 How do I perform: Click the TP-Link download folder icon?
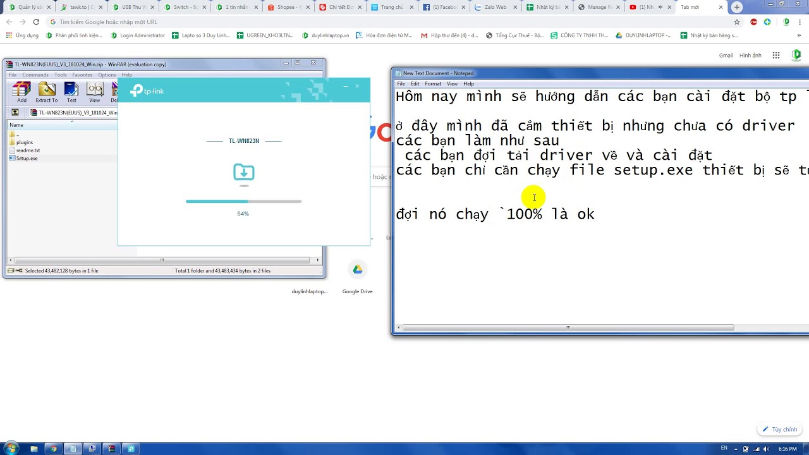243,173
